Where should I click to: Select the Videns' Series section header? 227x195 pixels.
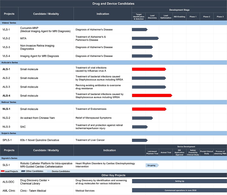tap(113, 23)
